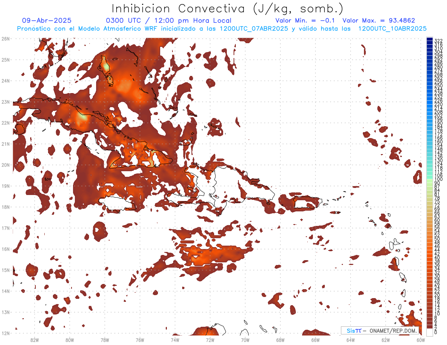Click the 76W longitude label
The image size is (447, 345).
[140, 340]
